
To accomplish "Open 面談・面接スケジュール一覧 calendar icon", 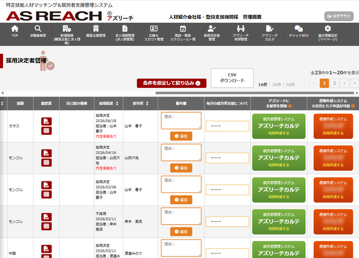I will 183,29.
